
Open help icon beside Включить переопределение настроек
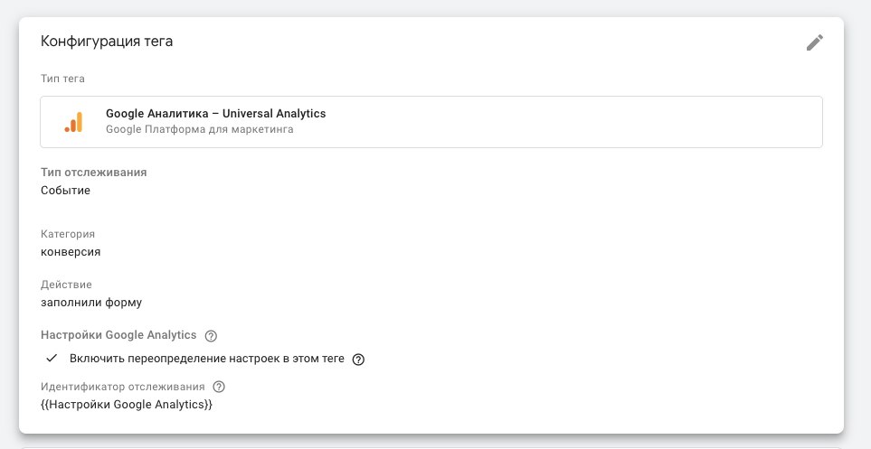(x=359, y=359)
